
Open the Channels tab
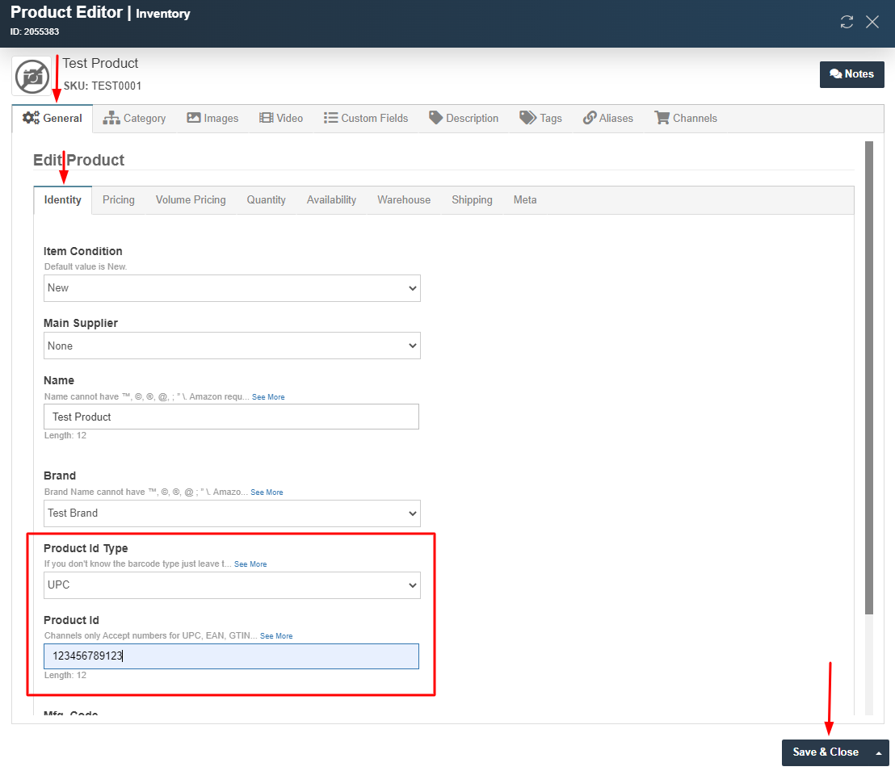(686, 118)
